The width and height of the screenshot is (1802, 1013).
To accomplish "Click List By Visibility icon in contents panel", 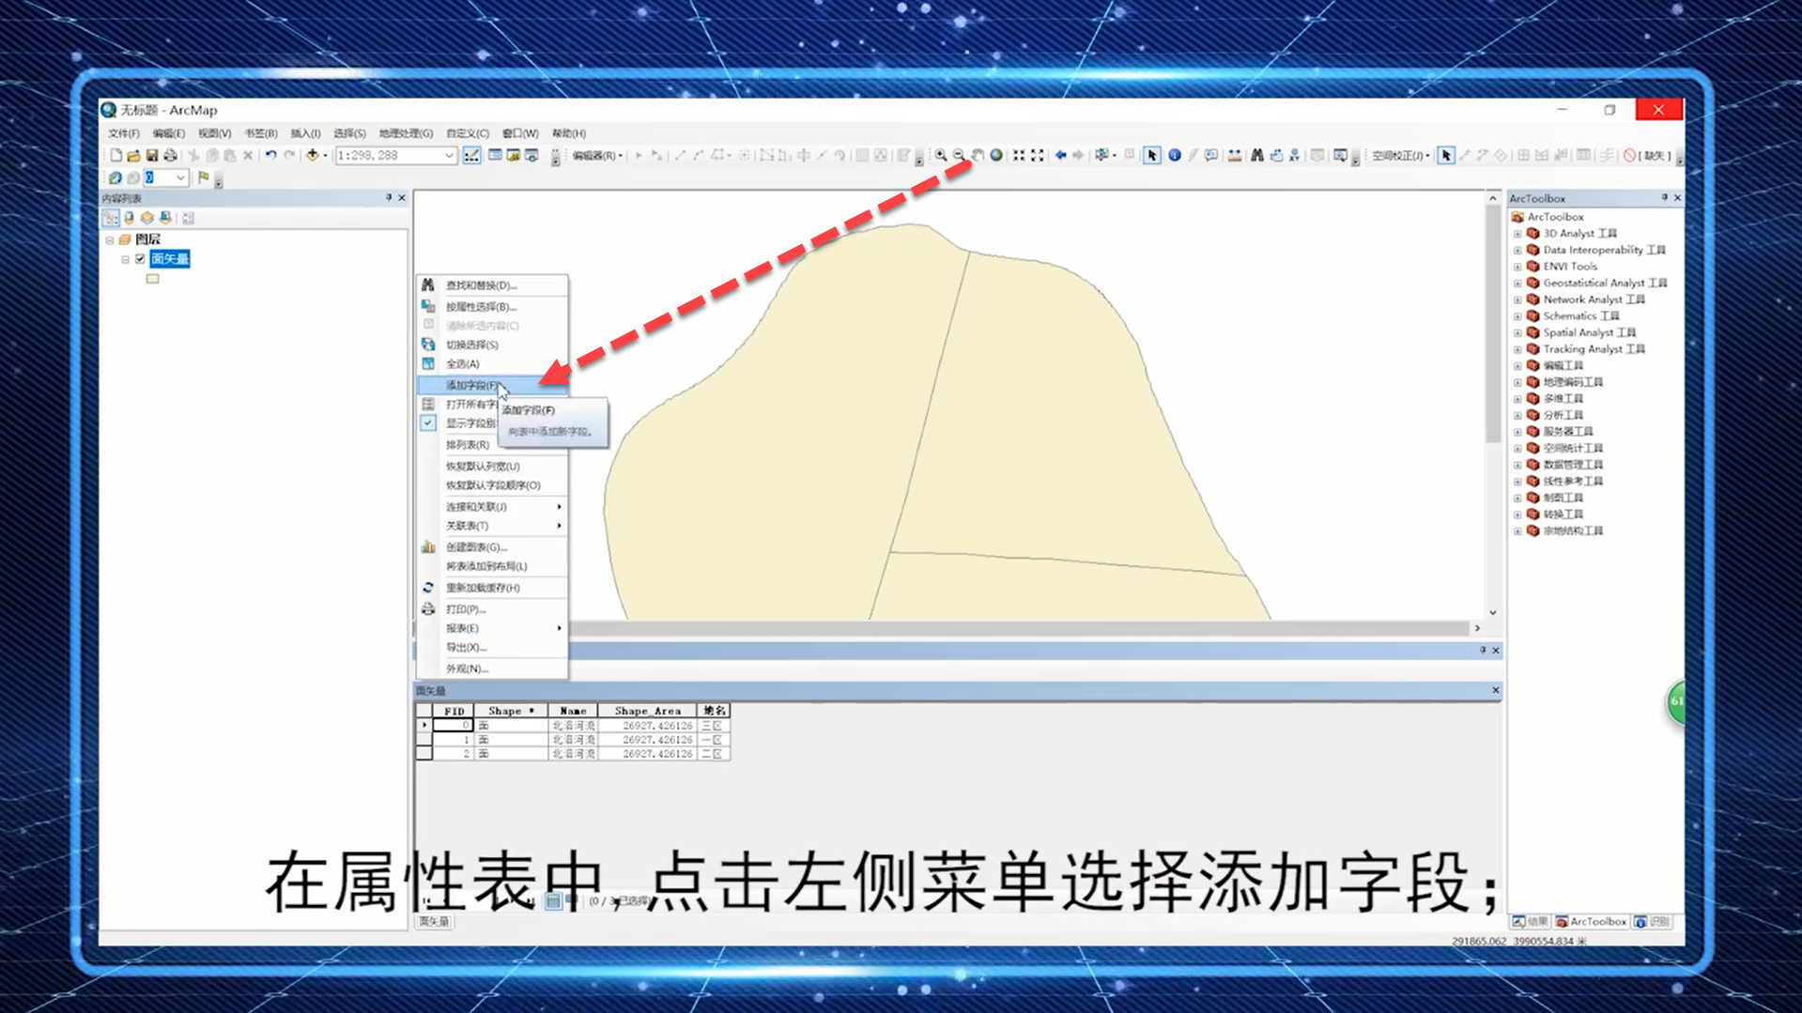I will pos(147,218).
